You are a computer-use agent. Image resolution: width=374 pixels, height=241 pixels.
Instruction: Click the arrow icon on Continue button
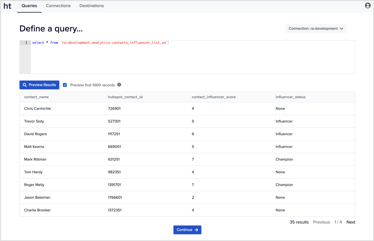pyautogui.click(x=196, y=230)
